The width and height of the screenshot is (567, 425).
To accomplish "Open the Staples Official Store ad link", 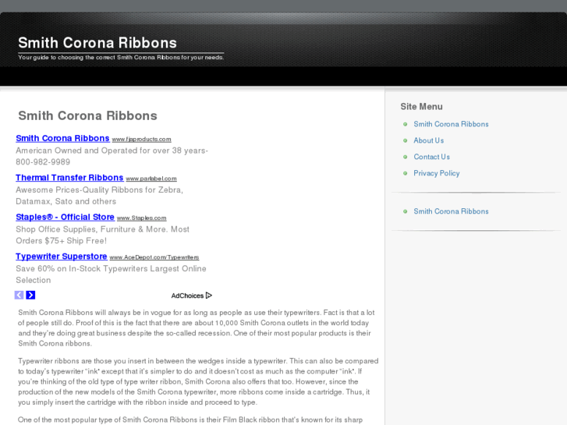I will [65, 217].
